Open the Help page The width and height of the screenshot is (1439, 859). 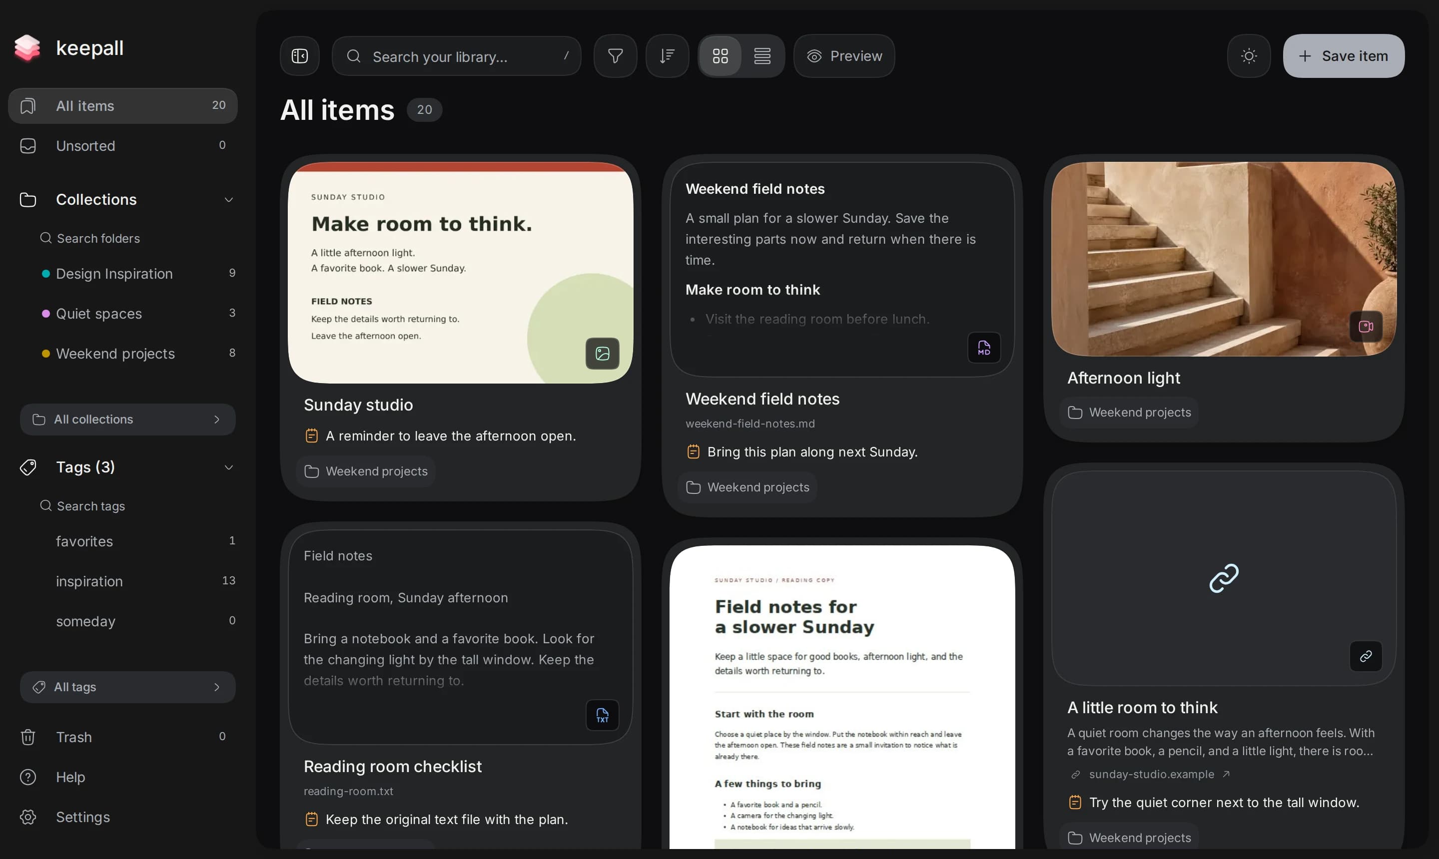pos(123,777)
